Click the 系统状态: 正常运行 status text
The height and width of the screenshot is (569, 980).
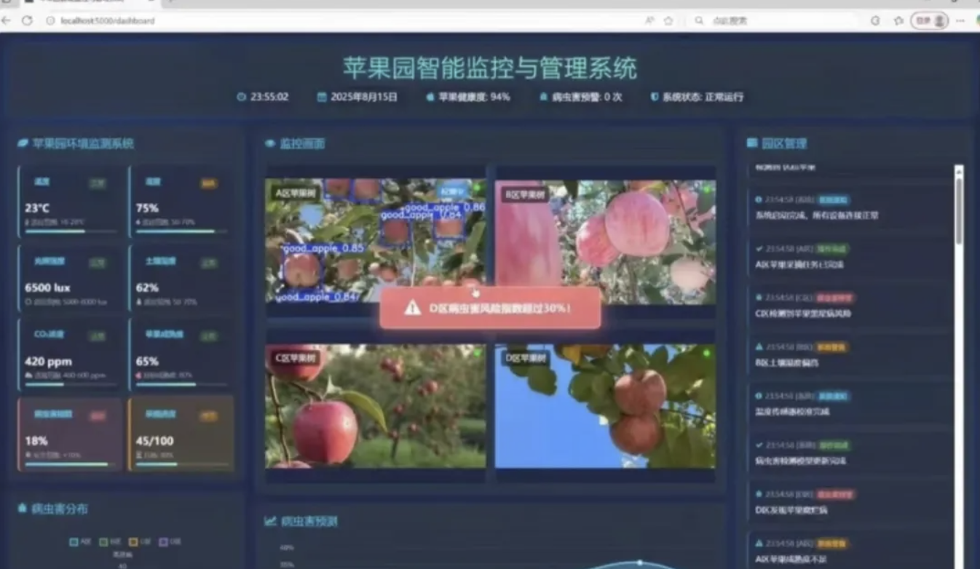[x=703, y=97]
